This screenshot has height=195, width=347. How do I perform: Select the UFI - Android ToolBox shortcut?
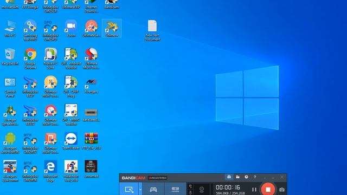click(x=71, y=58)
